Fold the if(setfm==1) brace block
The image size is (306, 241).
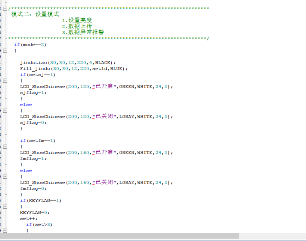click(5, 147)
